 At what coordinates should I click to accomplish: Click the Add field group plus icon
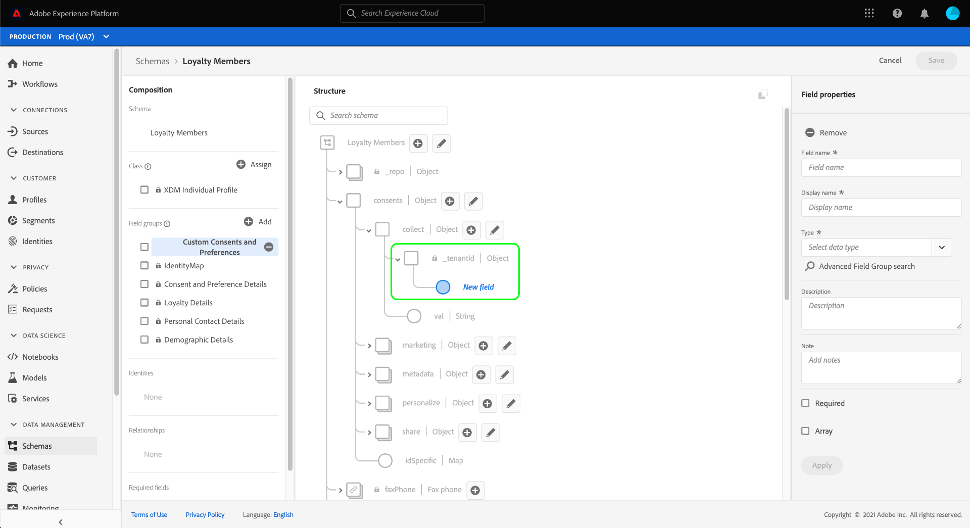(x=249, y=221)
